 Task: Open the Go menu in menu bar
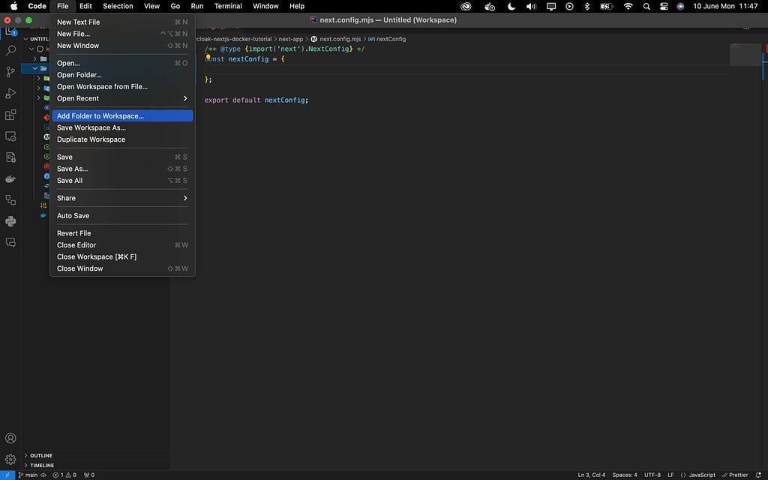(x=175, y=6)
